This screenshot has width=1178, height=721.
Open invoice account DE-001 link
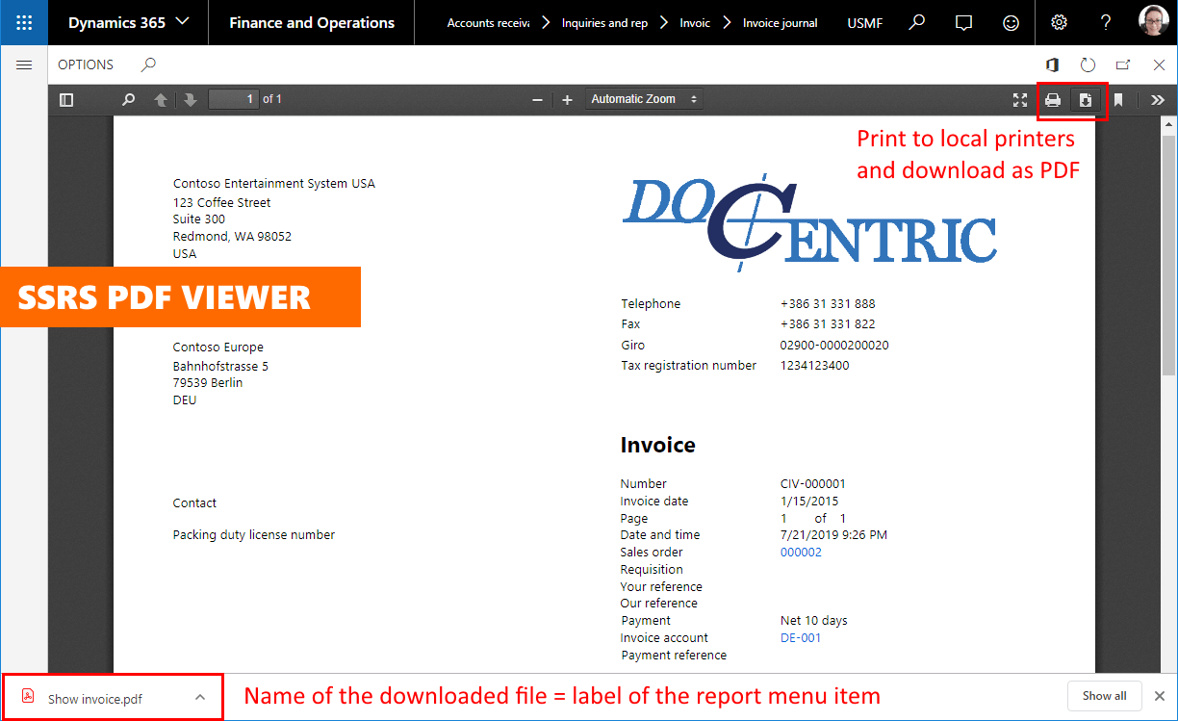801,638
